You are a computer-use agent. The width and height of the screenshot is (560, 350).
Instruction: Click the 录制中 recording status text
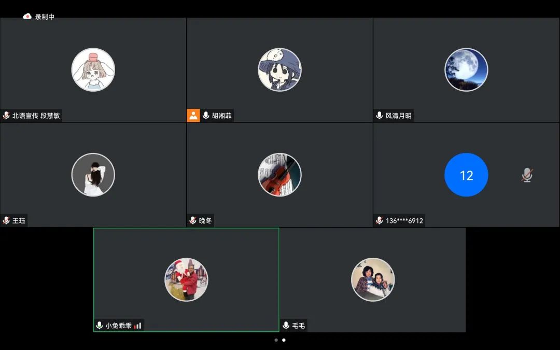45,17
